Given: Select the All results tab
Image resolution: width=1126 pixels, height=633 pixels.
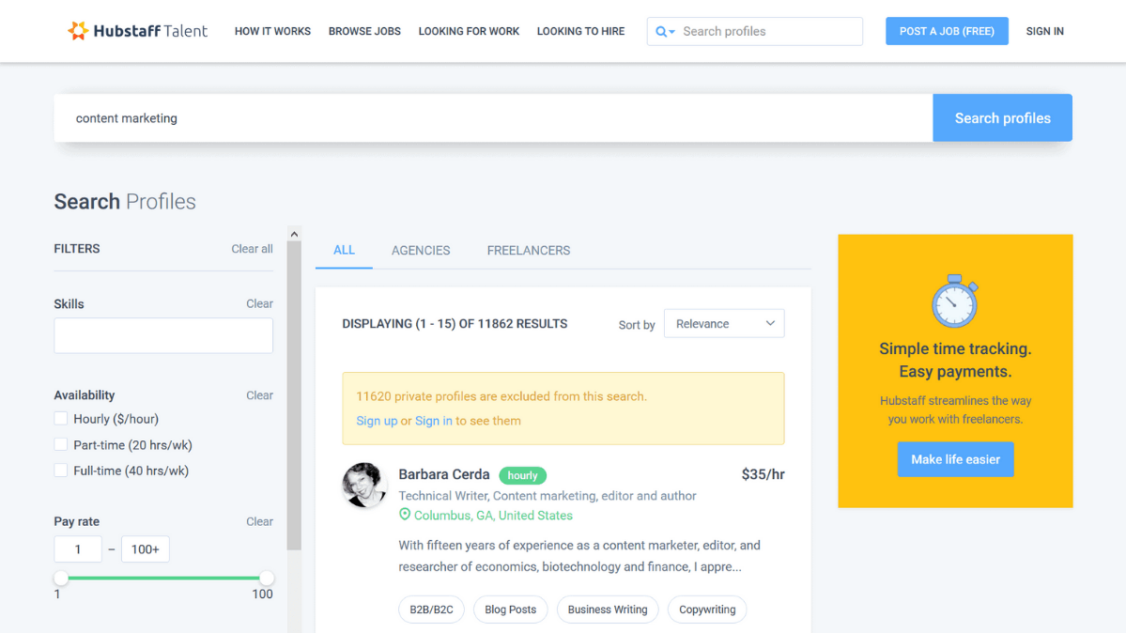Looking at the screenshot, I should [344, 250].
